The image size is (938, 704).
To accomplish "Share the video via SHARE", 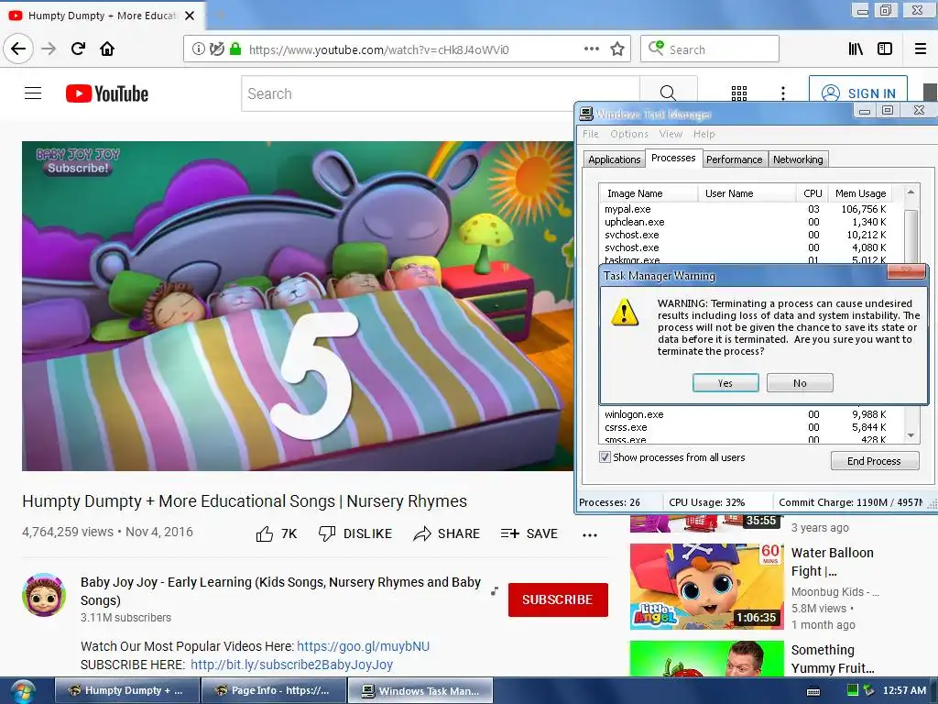I will pyautogui.click(x=447, y=533).
